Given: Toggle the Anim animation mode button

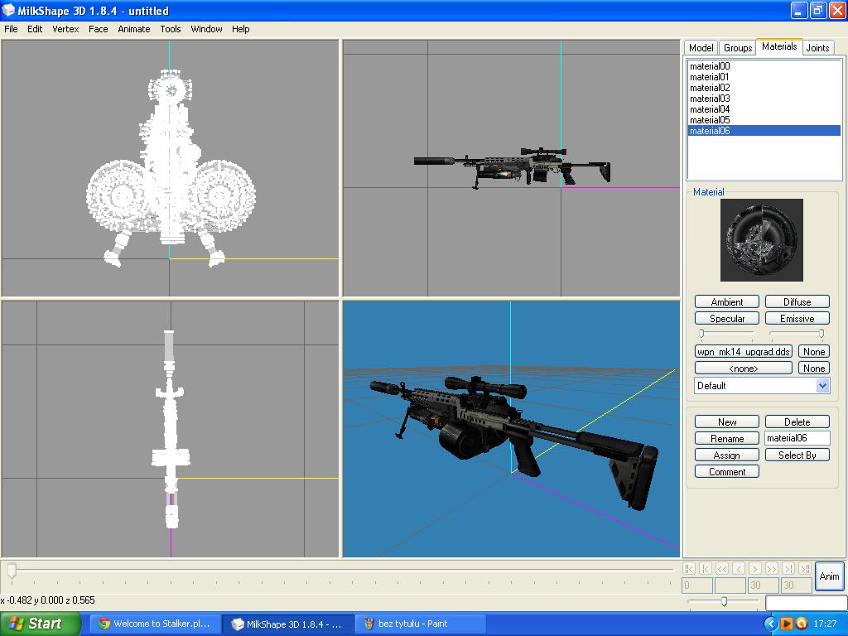Looking at the screenshot, I should click(x=829, y=576).
